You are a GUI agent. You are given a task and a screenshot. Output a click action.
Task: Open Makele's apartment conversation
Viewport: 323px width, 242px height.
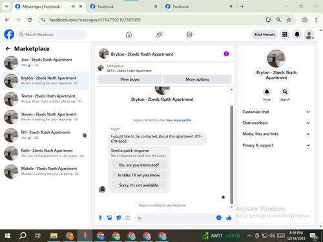click(45, 171)
